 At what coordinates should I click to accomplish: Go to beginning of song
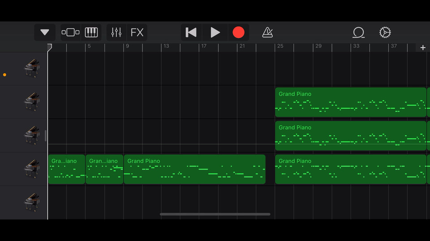point(191,32)
